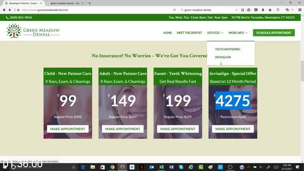Go back with the browser back arrow
304x171 pixels.
(x=4, y=10)
